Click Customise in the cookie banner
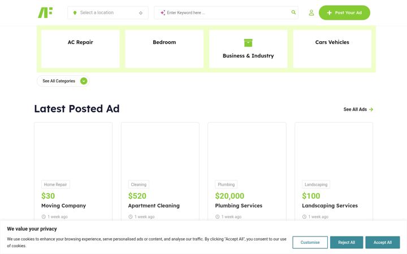Image resolution: width=407 pixels, height=254 pixels. [x=310, y=242]
